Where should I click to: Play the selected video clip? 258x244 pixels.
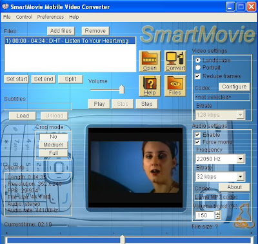[x=99, y=104]
